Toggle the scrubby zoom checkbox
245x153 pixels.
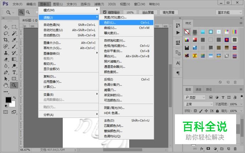104,12
